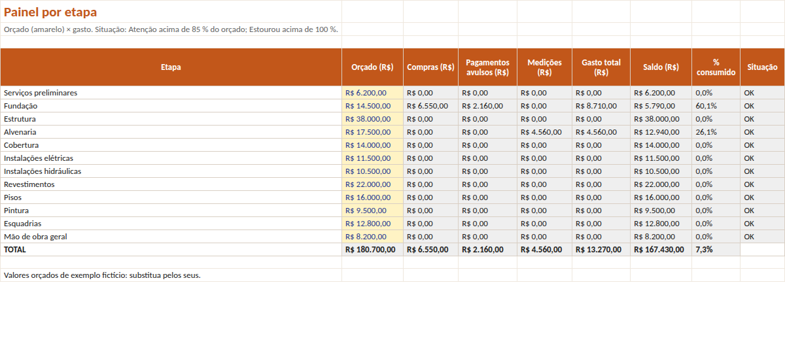Select Fundação purchases cell 'R$ 6.550,00'
Viewport: 785px width, 340px height.
(x=430, y=106)
